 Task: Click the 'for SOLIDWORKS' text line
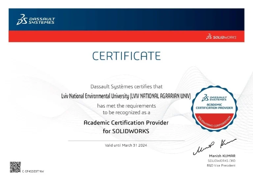(126, 131)
